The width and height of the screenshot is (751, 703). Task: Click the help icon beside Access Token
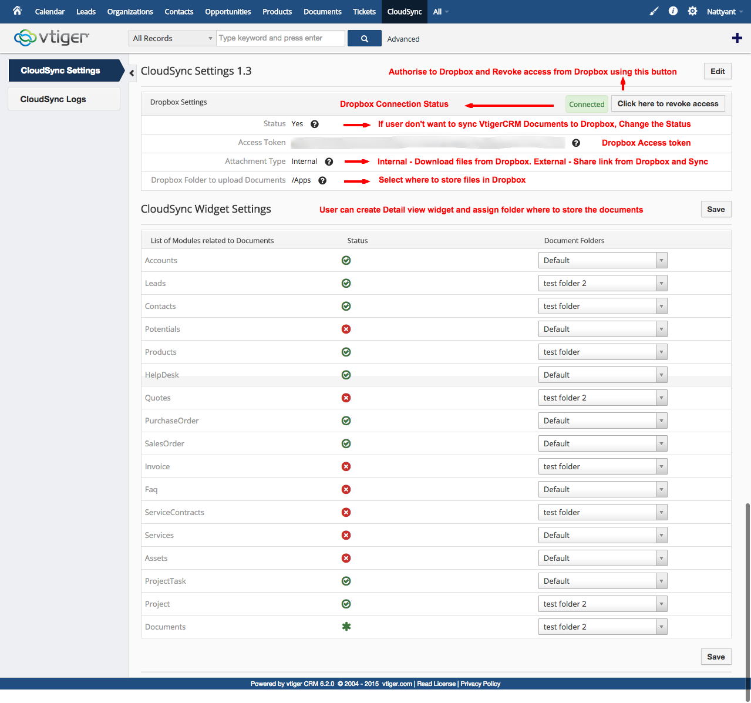576,143
